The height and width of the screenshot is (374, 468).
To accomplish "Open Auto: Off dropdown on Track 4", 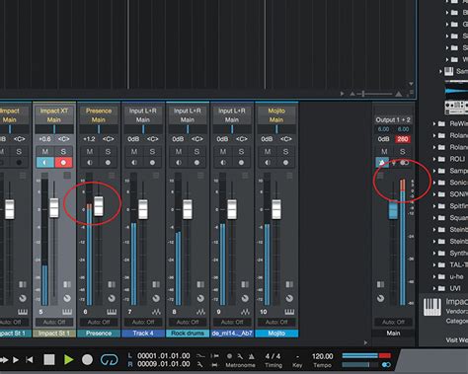I will (x=143, y=322).
